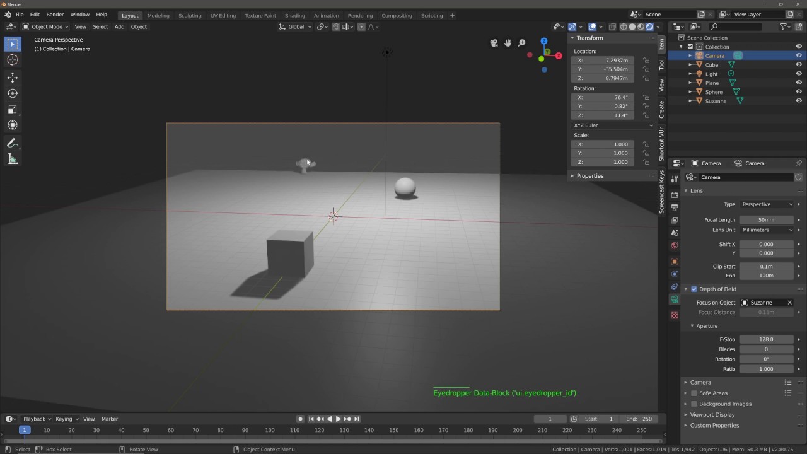Open the Render menu
This screenshot has width=807, height=454.
pos(55,15)
